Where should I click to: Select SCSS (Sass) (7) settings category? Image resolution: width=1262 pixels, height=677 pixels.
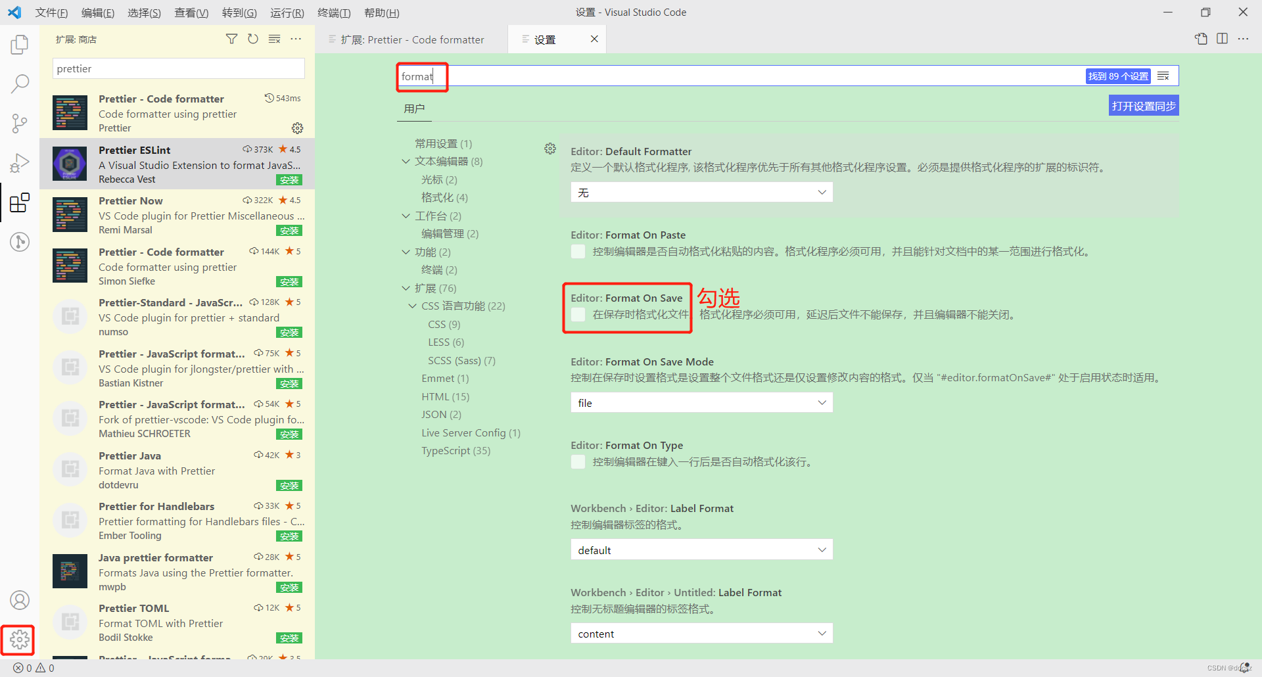(x=461, y=361)
